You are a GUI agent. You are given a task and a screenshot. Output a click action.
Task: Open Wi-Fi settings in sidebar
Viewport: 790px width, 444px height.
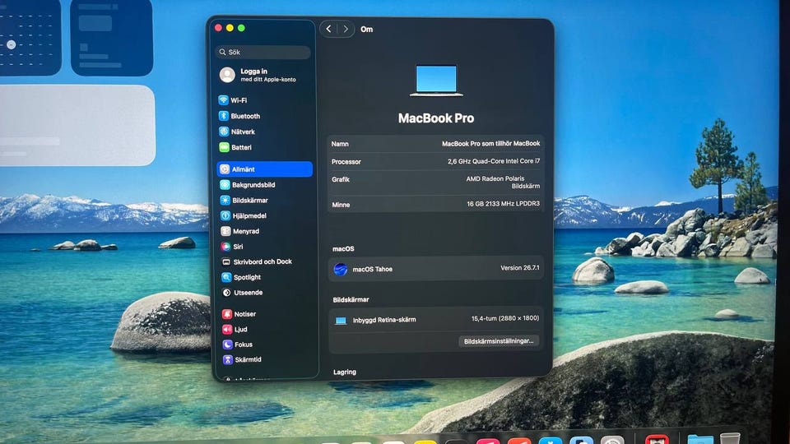263,100
